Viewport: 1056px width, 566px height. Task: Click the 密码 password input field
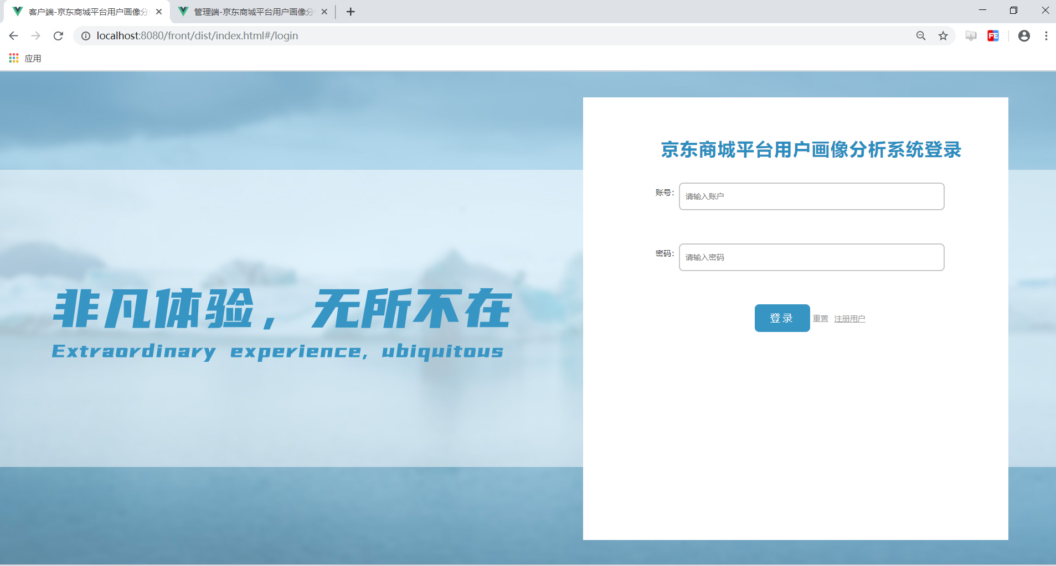(811, 257)
